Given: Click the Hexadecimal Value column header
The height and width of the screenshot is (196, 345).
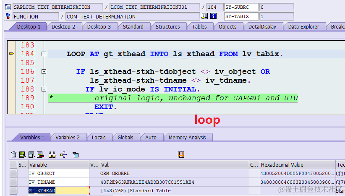Looking at the screenshot, I should [x=298, y=165].
